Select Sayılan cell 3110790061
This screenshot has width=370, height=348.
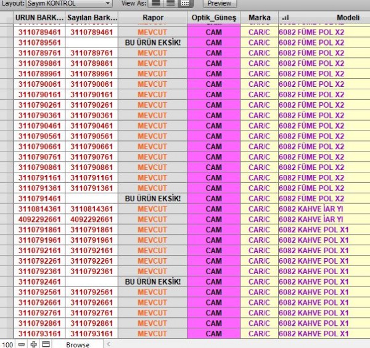click(92, 84)
